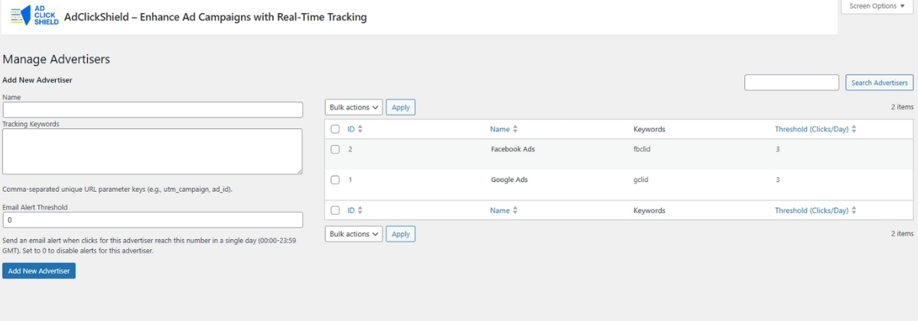Click footer Name column sort arrows
918x321 pixels.
click(515, 210)
